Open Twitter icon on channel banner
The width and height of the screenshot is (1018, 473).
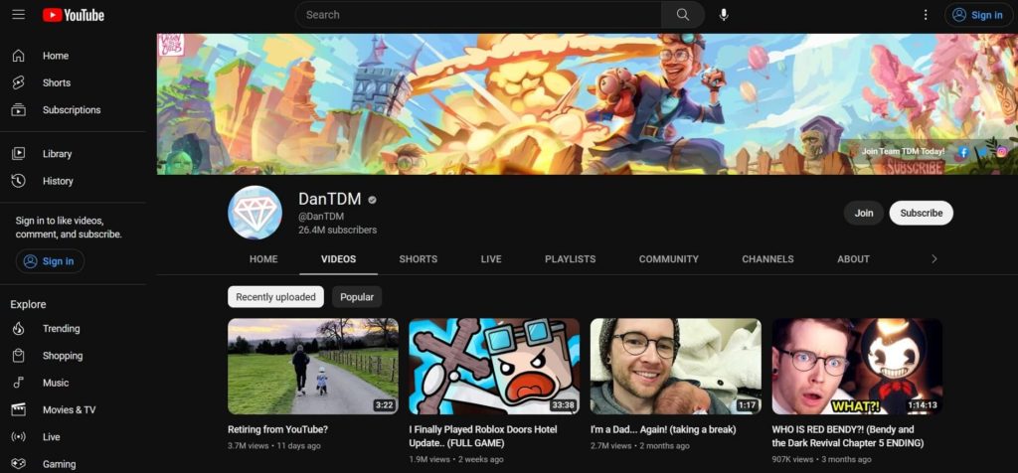[982, 152]
